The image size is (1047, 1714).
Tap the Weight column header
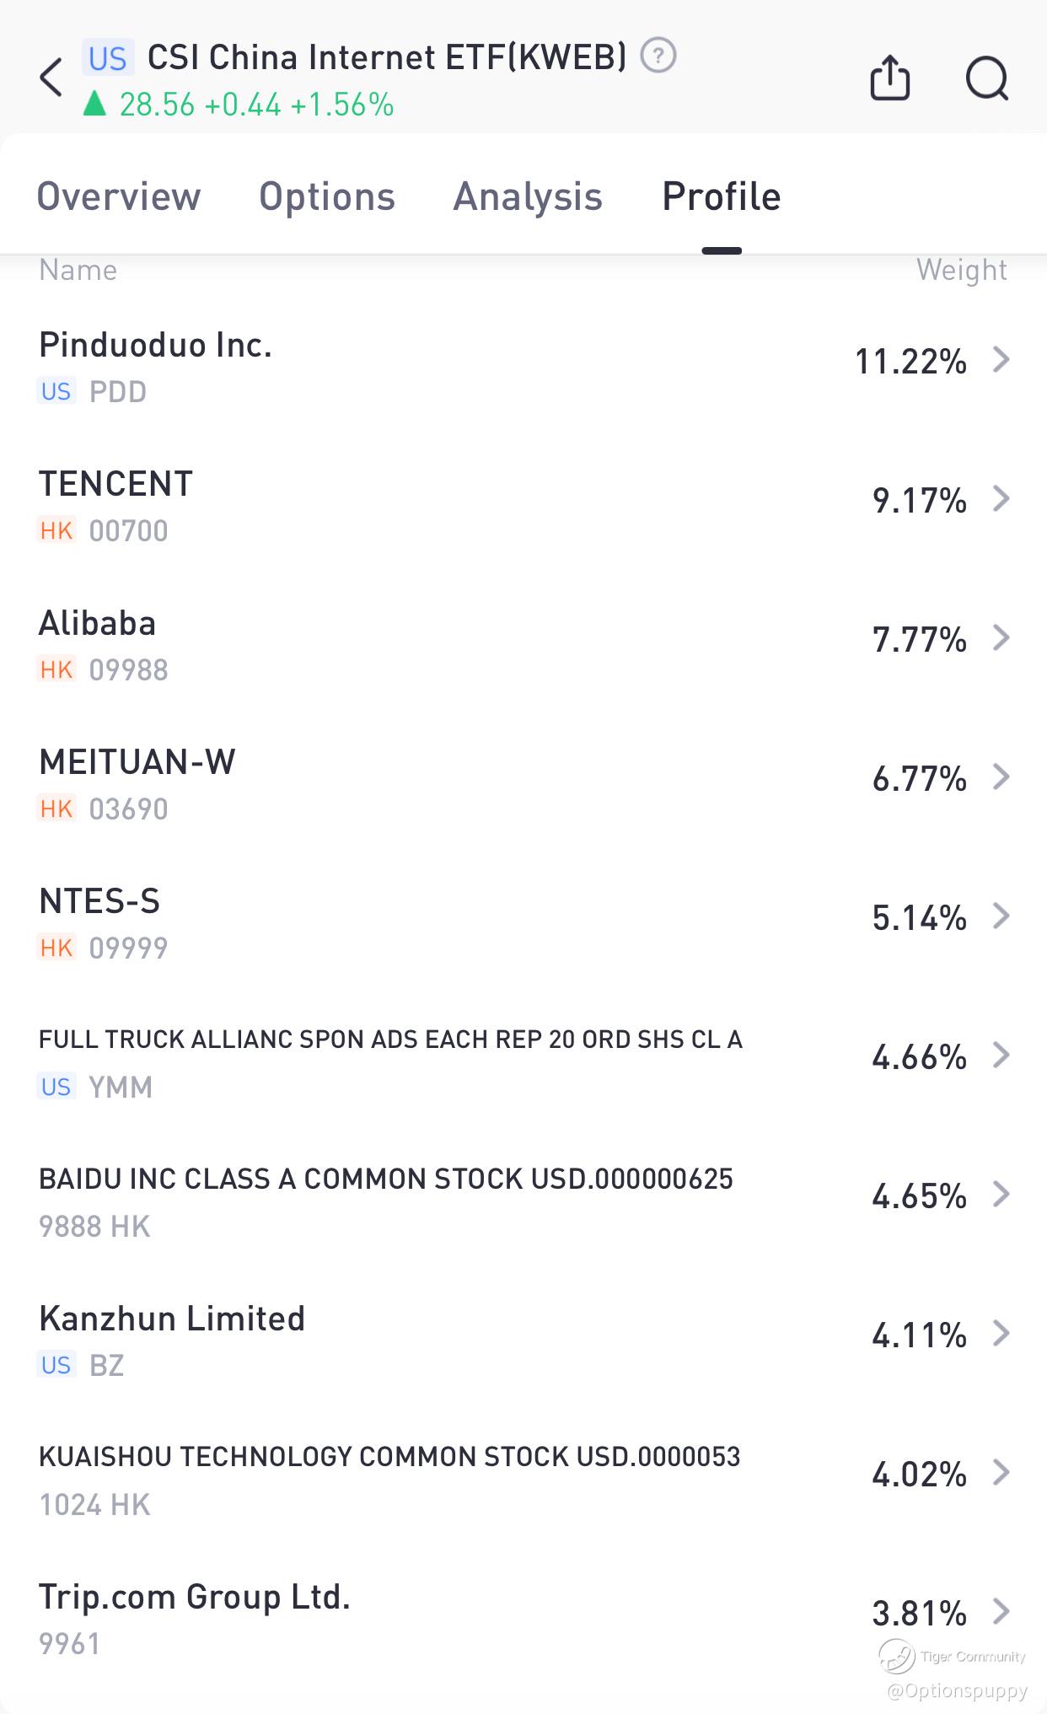point(961,270)
